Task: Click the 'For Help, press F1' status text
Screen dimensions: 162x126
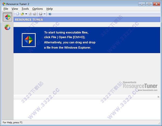Action: click(12, 122)
